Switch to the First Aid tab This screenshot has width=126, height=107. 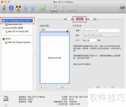[65, 19]
